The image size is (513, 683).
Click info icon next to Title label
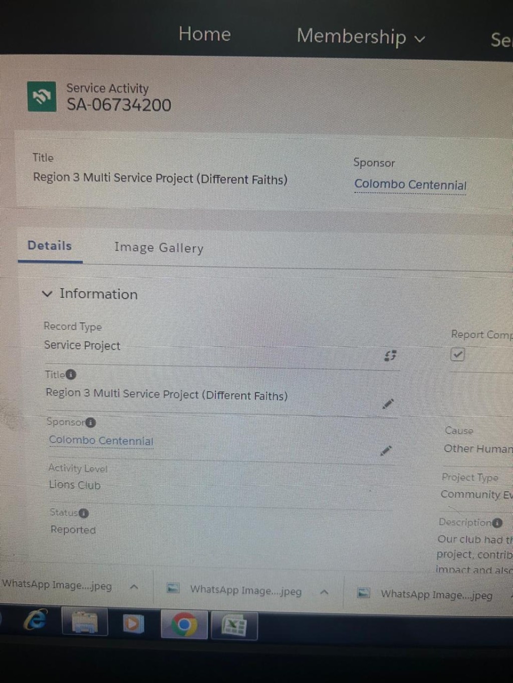[x=71, y=374]
